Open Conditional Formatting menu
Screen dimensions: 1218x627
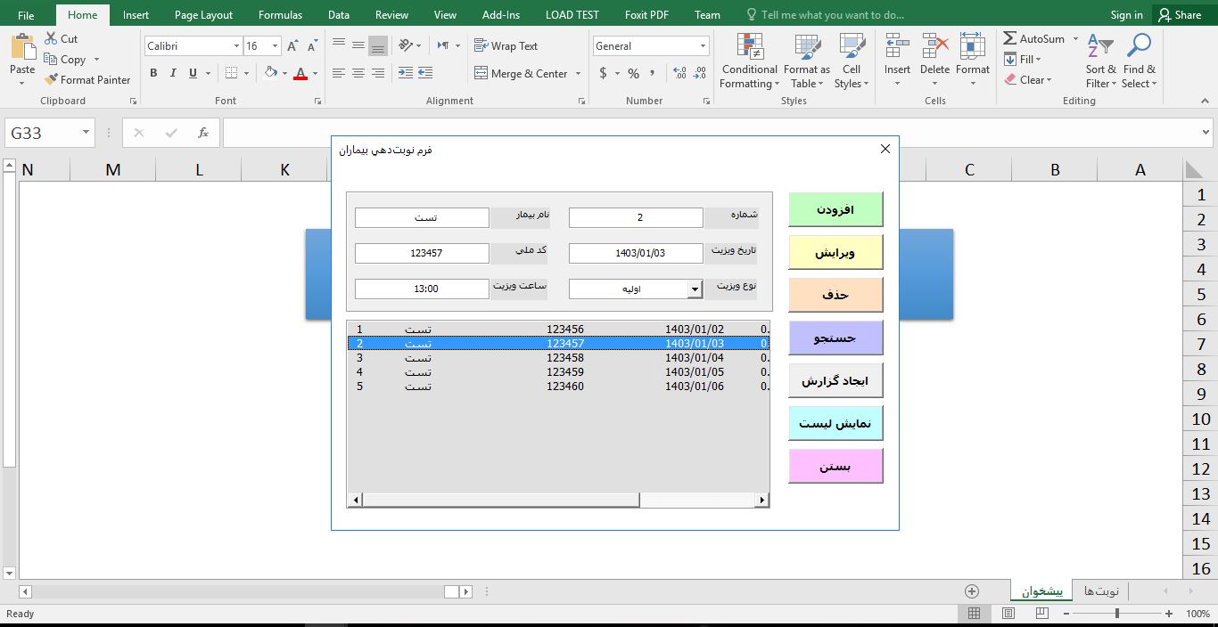tap(749, 61)
